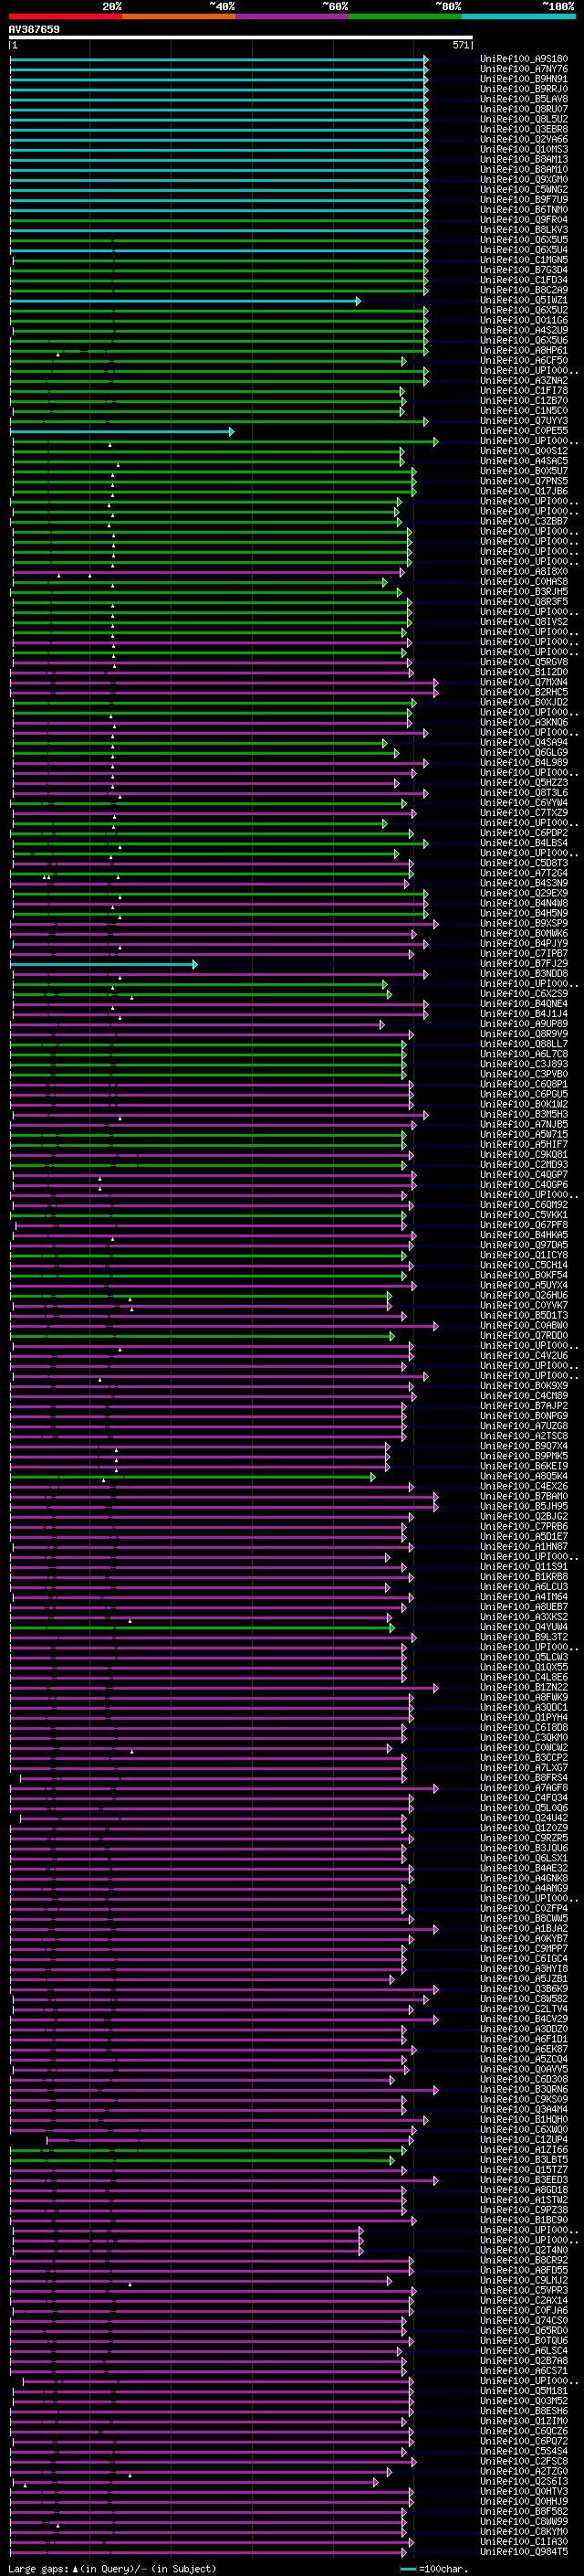Click arrowhead ending the C0PE55 cyan bar
The image size is (584, 2576).
[232, 431]
